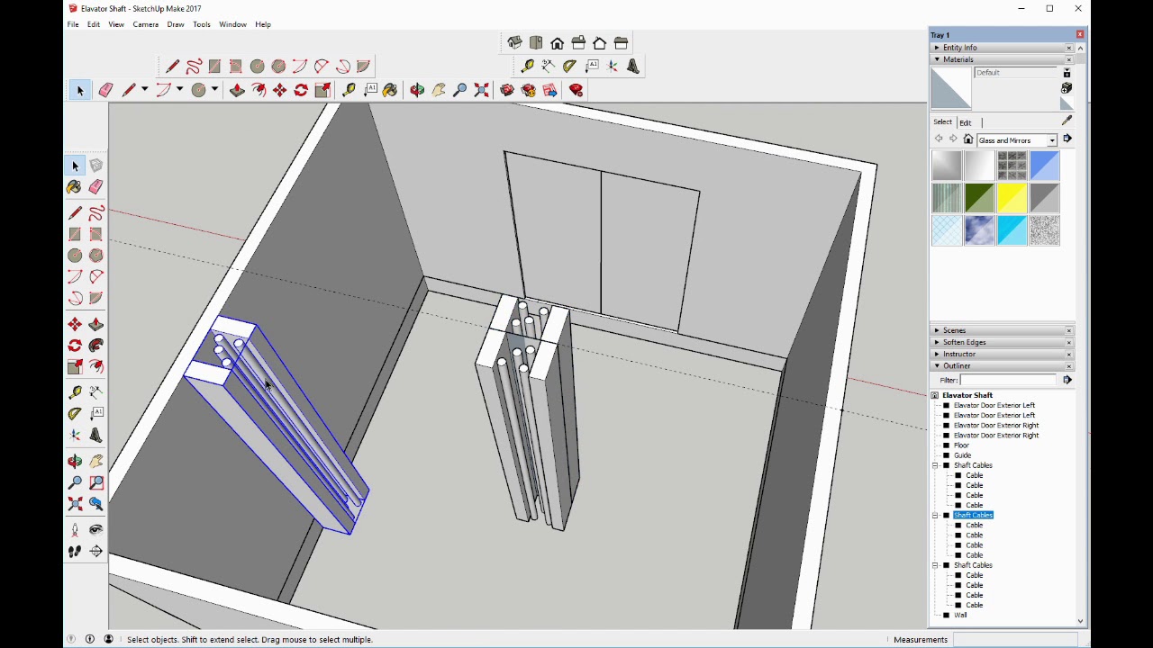Viewport: 1153px width, 648px height.
Task: Open 3D Warehouse from the toolbar
Action: coord(507,90)
